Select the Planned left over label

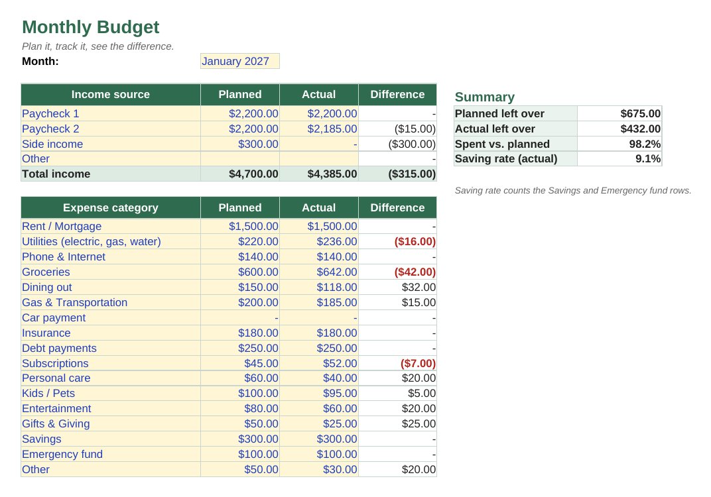tap(515, 113)
